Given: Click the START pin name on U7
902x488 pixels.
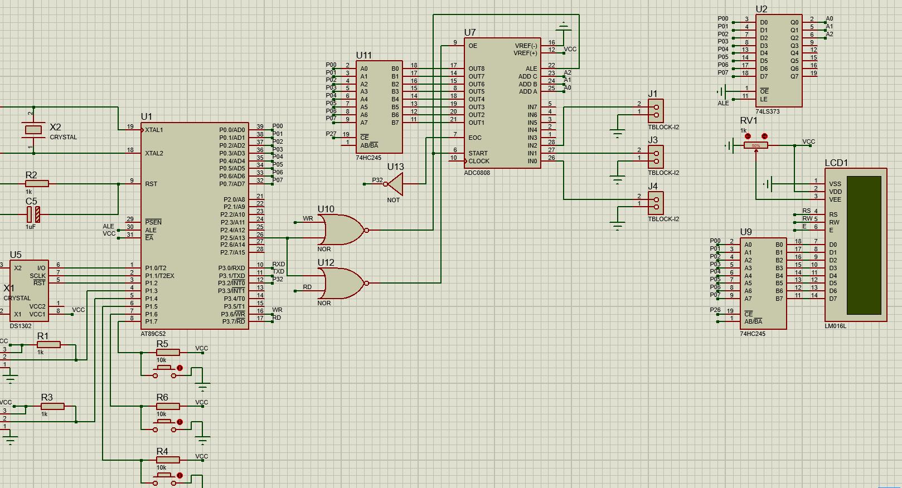Looking at the screenshot, I should click(478, 153).
